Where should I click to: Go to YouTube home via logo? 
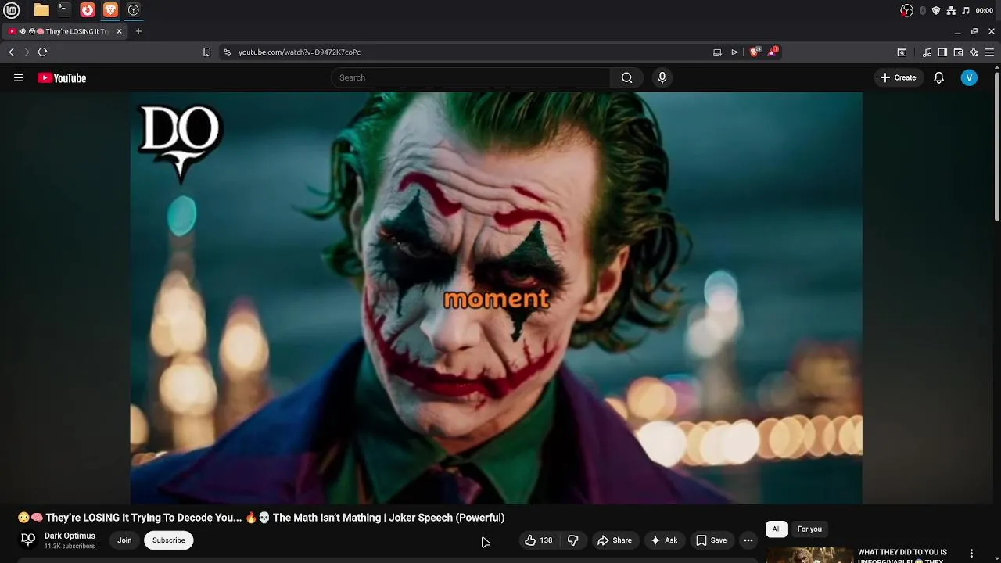62,77
